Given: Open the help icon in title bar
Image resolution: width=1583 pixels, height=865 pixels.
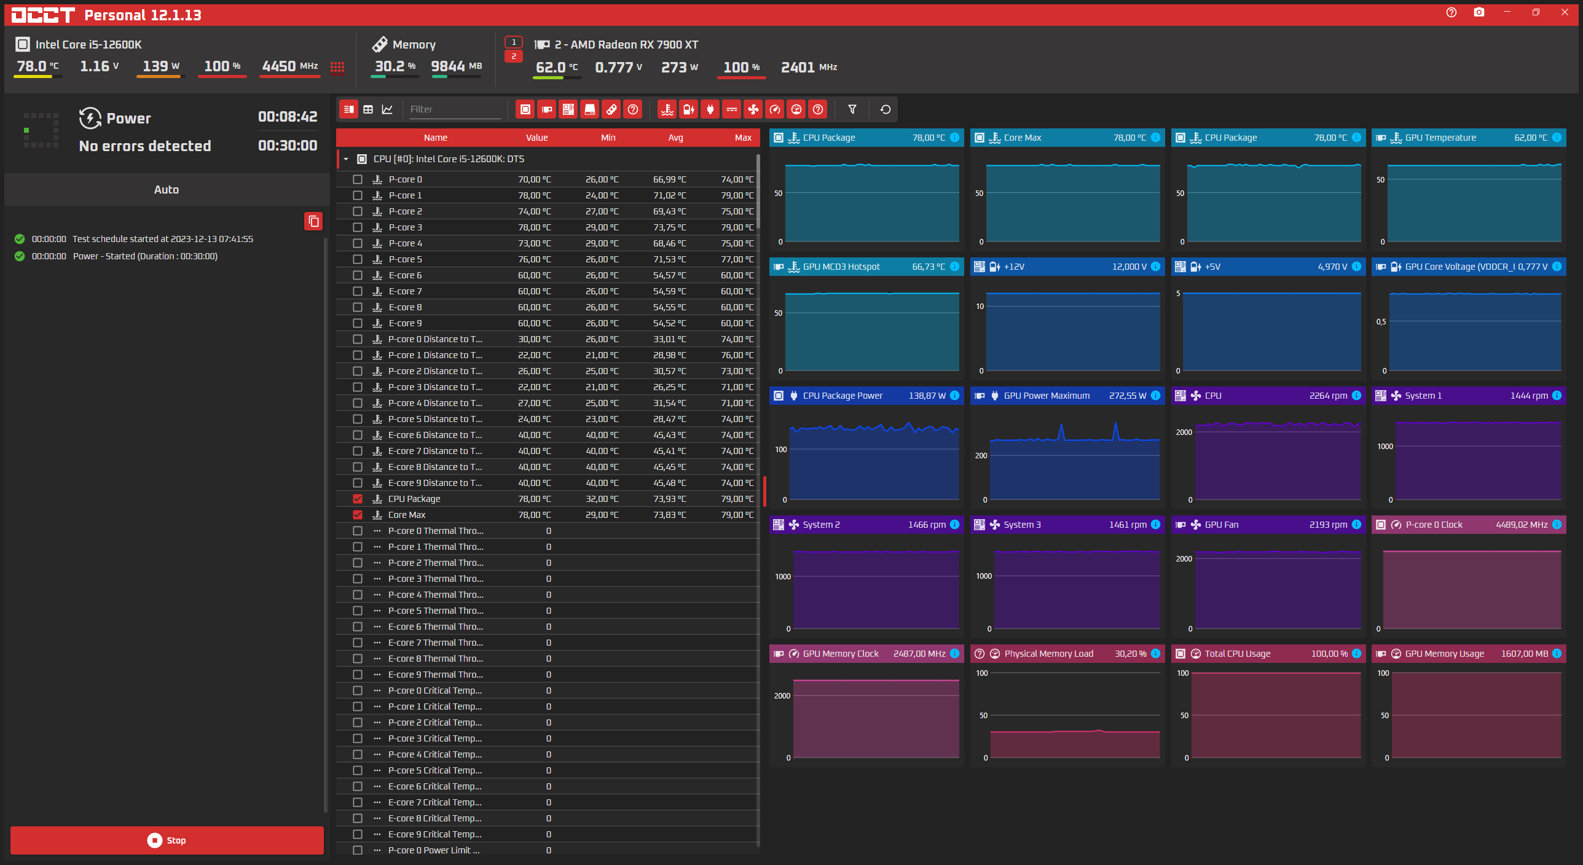Looking at the screenshot, I should 1451,12.
